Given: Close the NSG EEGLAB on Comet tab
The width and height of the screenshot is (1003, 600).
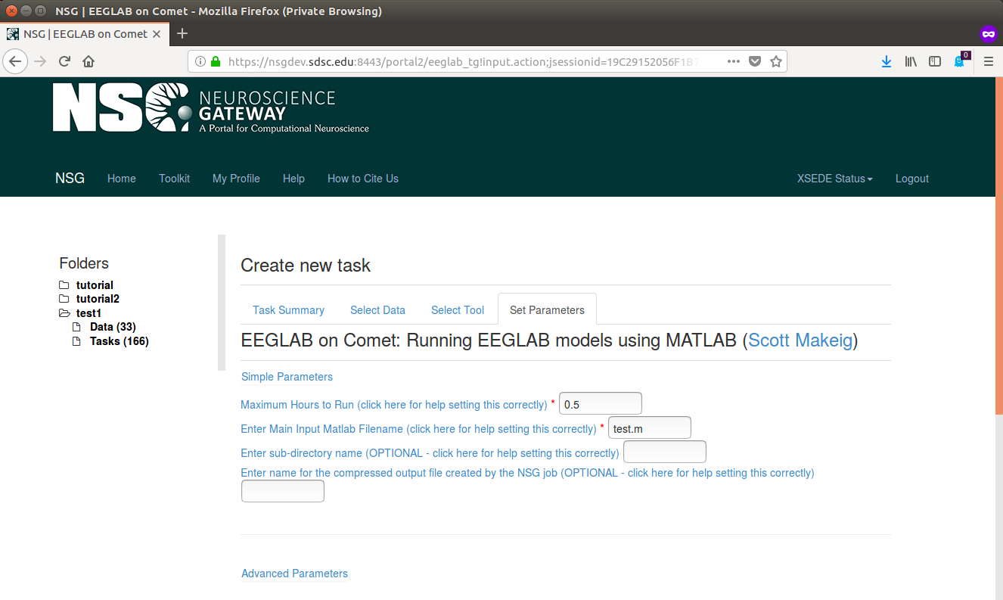Looking at the screenshot, I should tap(157, 34).
